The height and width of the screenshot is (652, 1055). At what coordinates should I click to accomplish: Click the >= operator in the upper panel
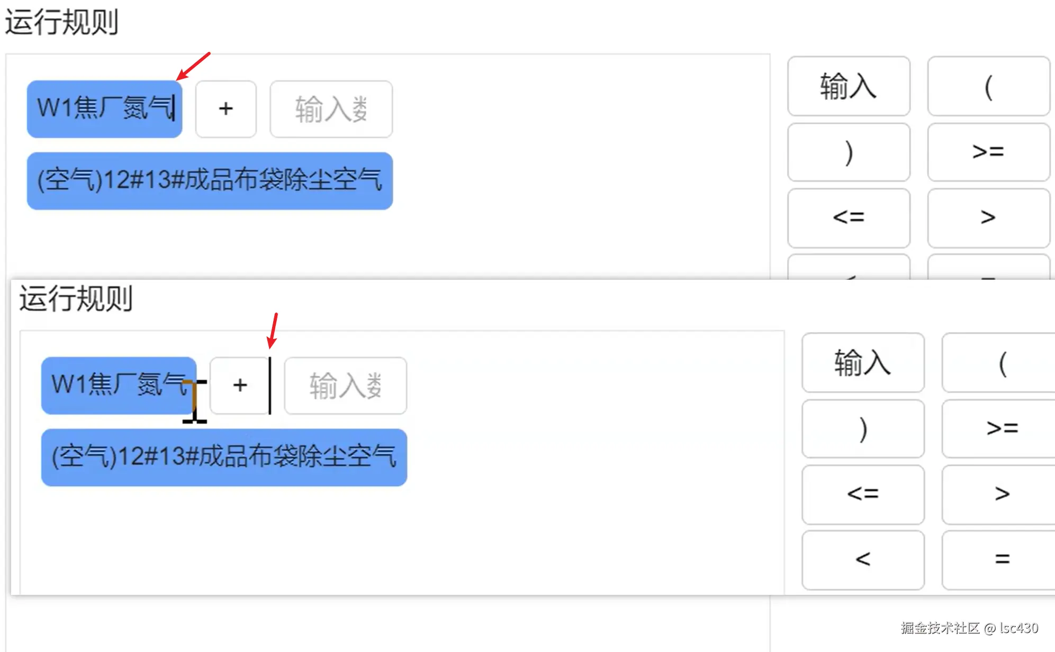pos(988,152)
